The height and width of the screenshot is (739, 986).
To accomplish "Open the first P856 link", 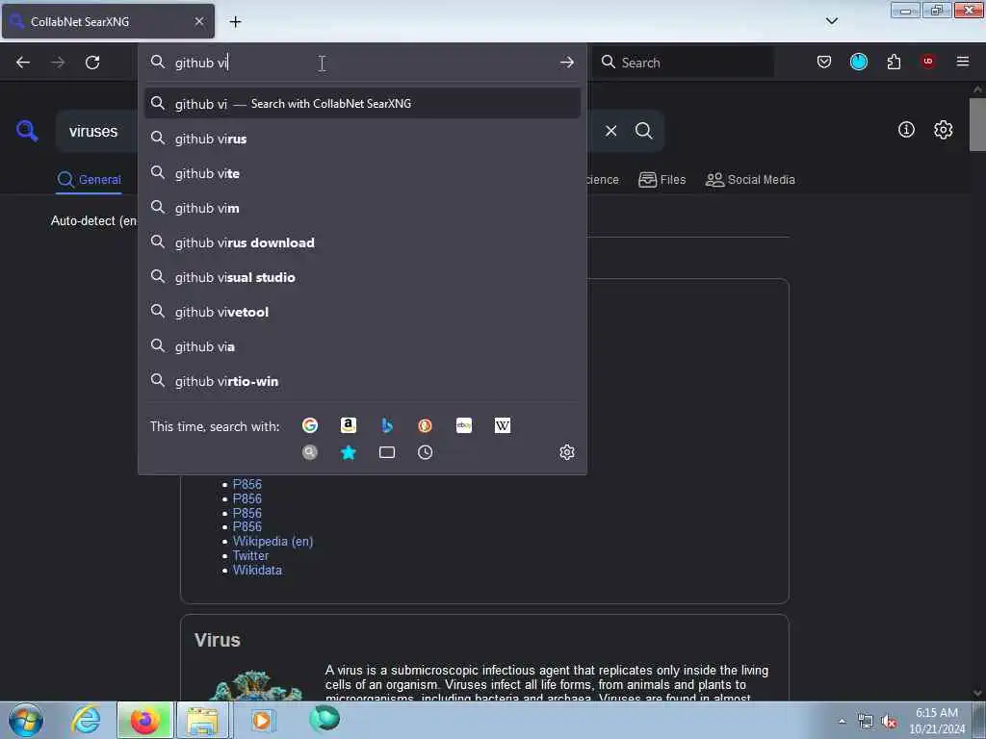I will tap(247, 485).
